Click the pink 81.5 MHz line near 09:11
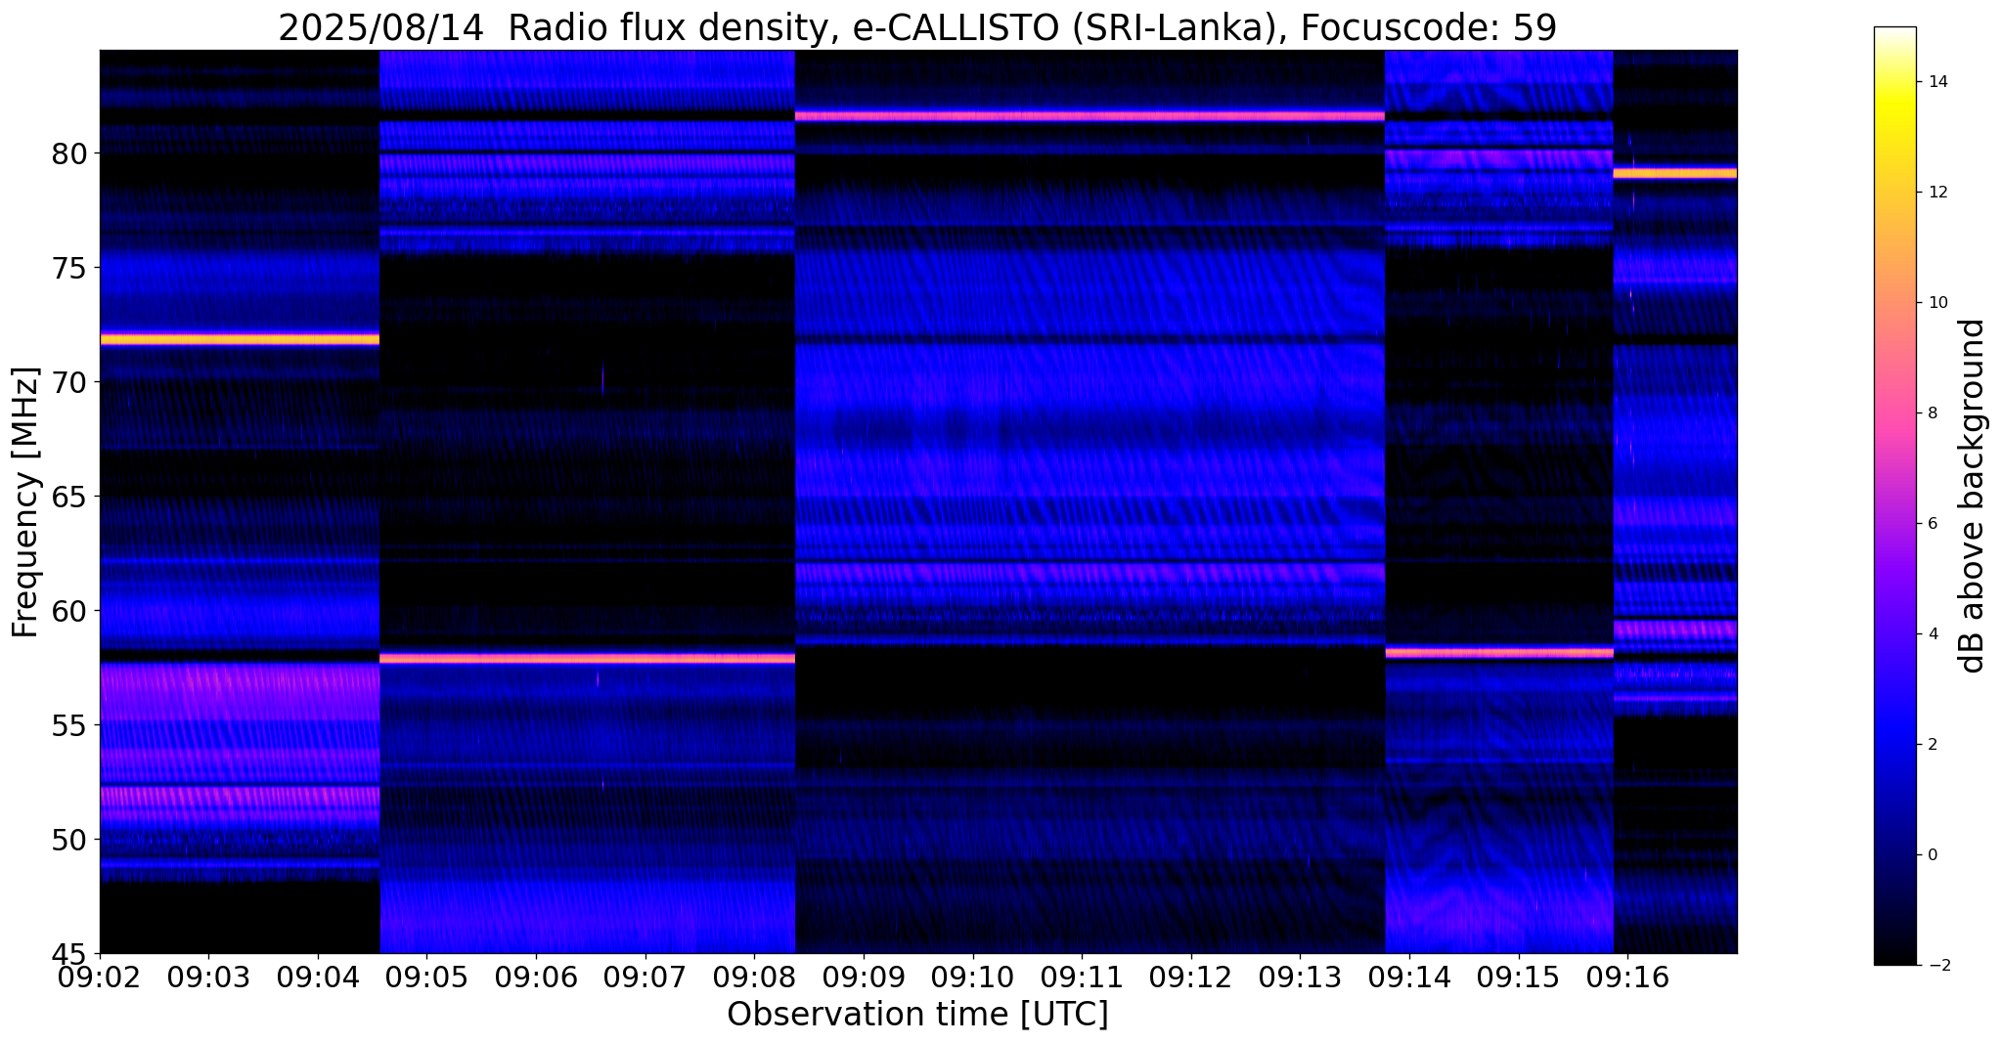This screenshot has width=2002, height=1043. (1090, 115)
